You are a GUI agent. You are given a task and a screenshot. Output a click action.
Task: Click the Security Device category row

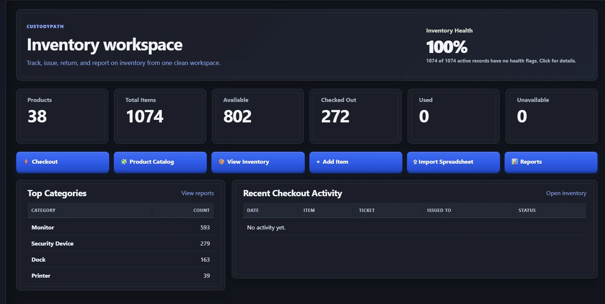click(x=121, y=243)
